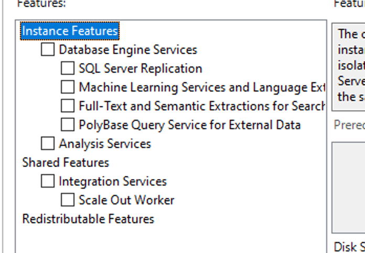This screenshot has width=365, height=253.
Task: Enable the Scale Out Worker checkbox
Action: (x=68, y=200)
